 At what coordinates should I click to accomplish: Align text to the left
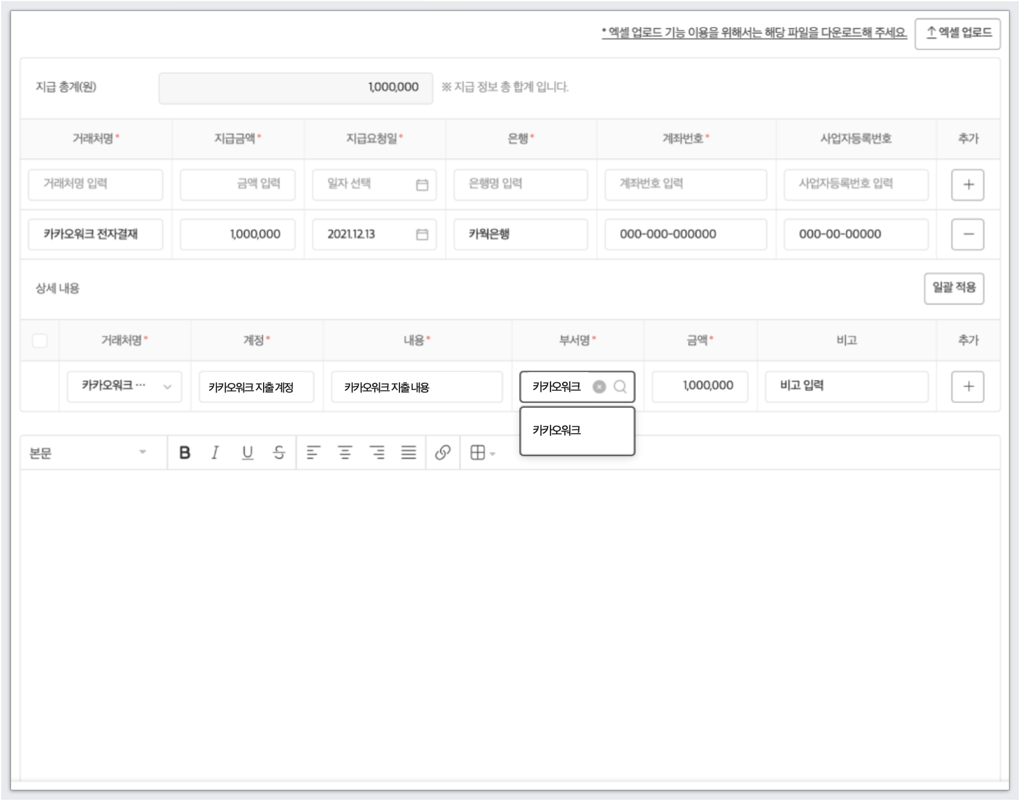tap(313, 453)
